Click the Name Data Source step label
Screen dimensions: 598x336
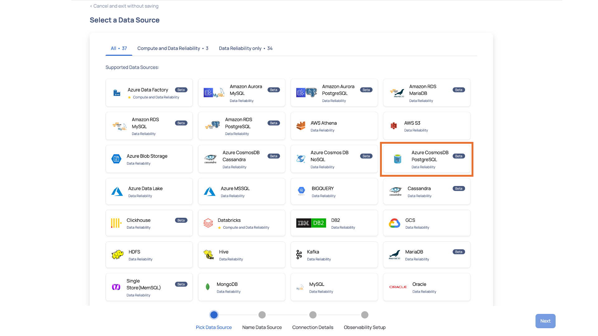tap(262, 327)
